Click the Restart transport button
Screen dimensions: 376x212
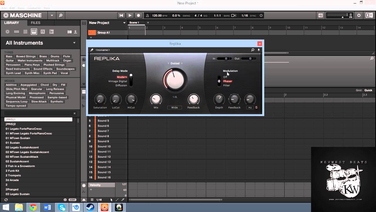tap(121, 15)
